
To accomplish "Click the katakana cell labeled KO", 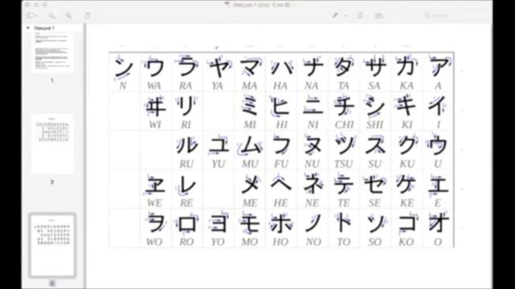I will [x=406, y=228].
